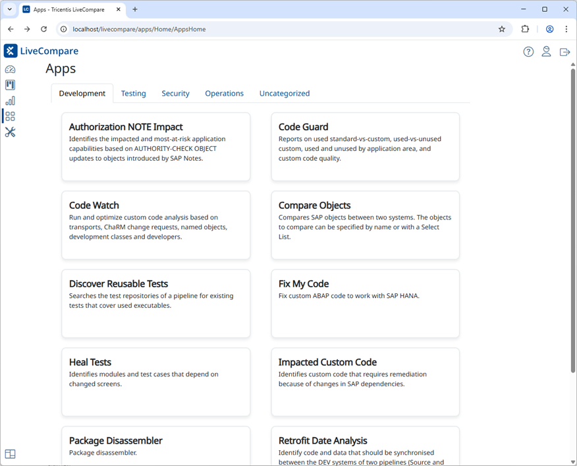Open the Package Disassembler app

(x=156, y=446)
